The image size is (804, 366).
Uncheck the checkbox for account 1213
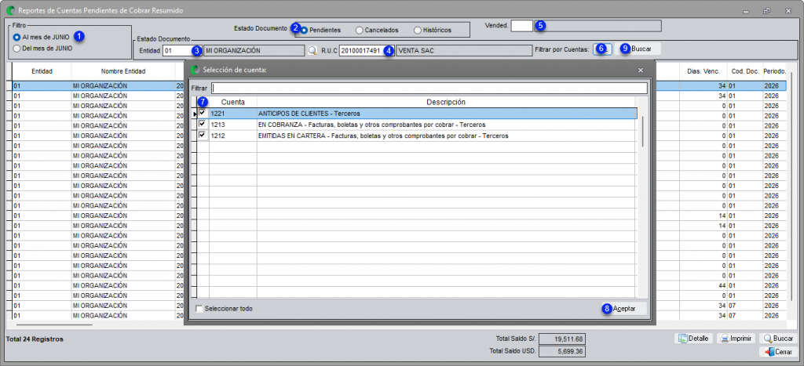tap(203, 124)
